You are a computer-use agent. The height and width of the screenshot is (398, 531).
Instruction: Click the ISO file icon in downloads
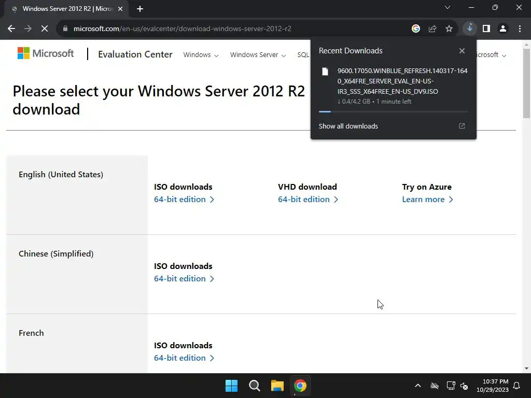pos(325,72)
